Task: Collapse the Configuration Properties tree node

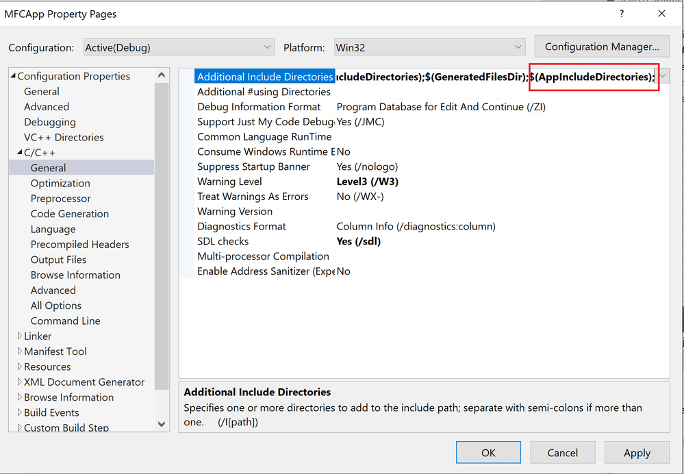Action: tap(13, 76)
